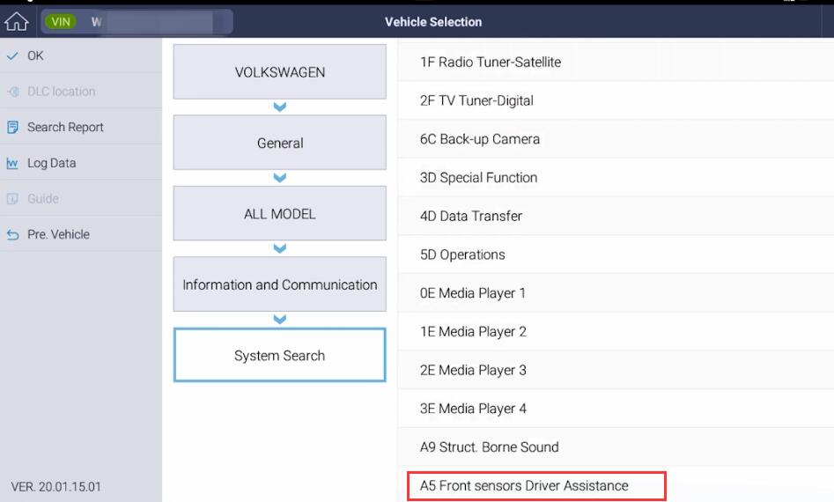Select 5D Operations
The width and height of the screenshot is (834, 502).
pyautogui.click(x=616, y=255)
